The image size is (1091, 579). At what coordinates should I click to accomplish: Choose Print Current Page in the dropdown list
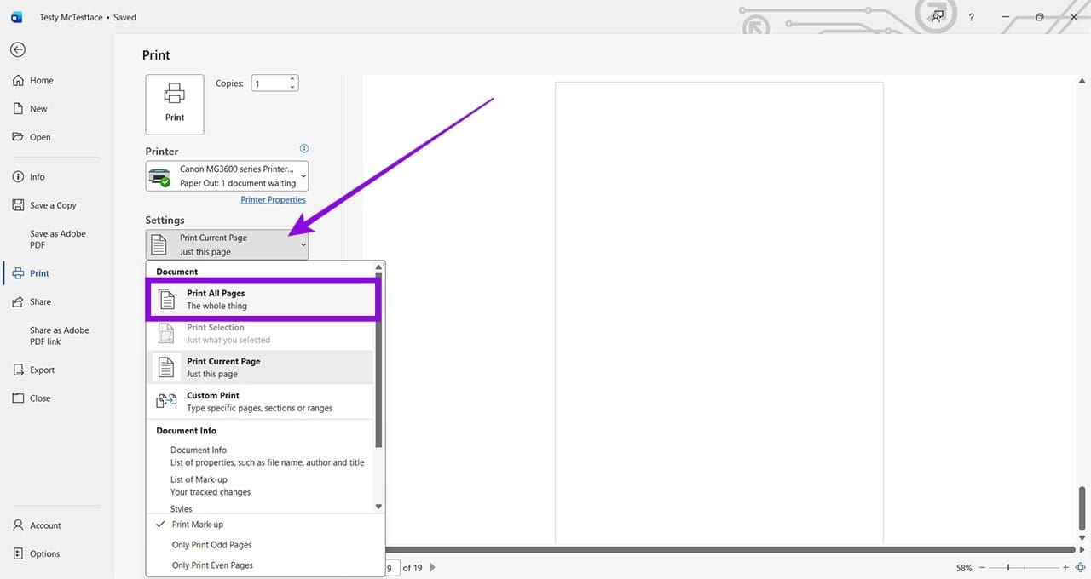[261, 367]
